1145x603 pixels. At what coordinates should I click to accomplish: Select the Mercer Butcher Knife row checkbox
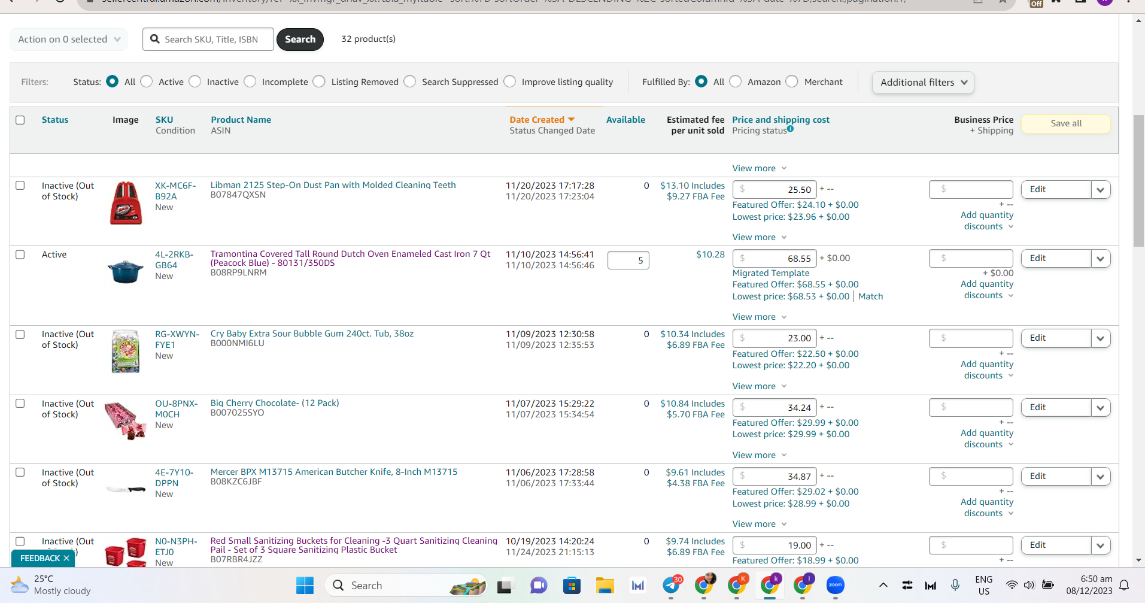click(20, 472)
